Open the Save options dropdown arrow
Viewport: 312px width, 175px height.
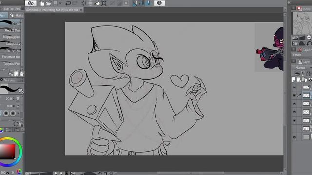click(60, 3)
